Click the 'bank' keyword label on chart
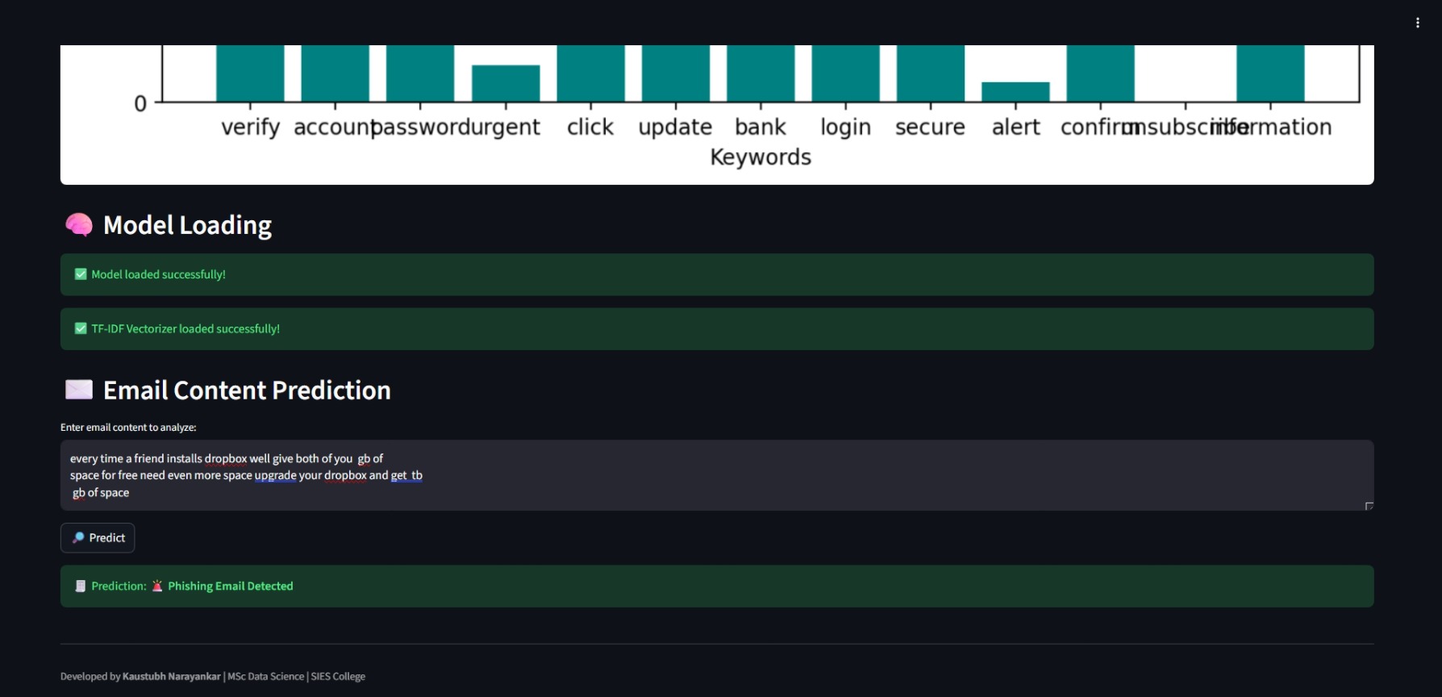The image size is (1442, 697). point(761,127)
